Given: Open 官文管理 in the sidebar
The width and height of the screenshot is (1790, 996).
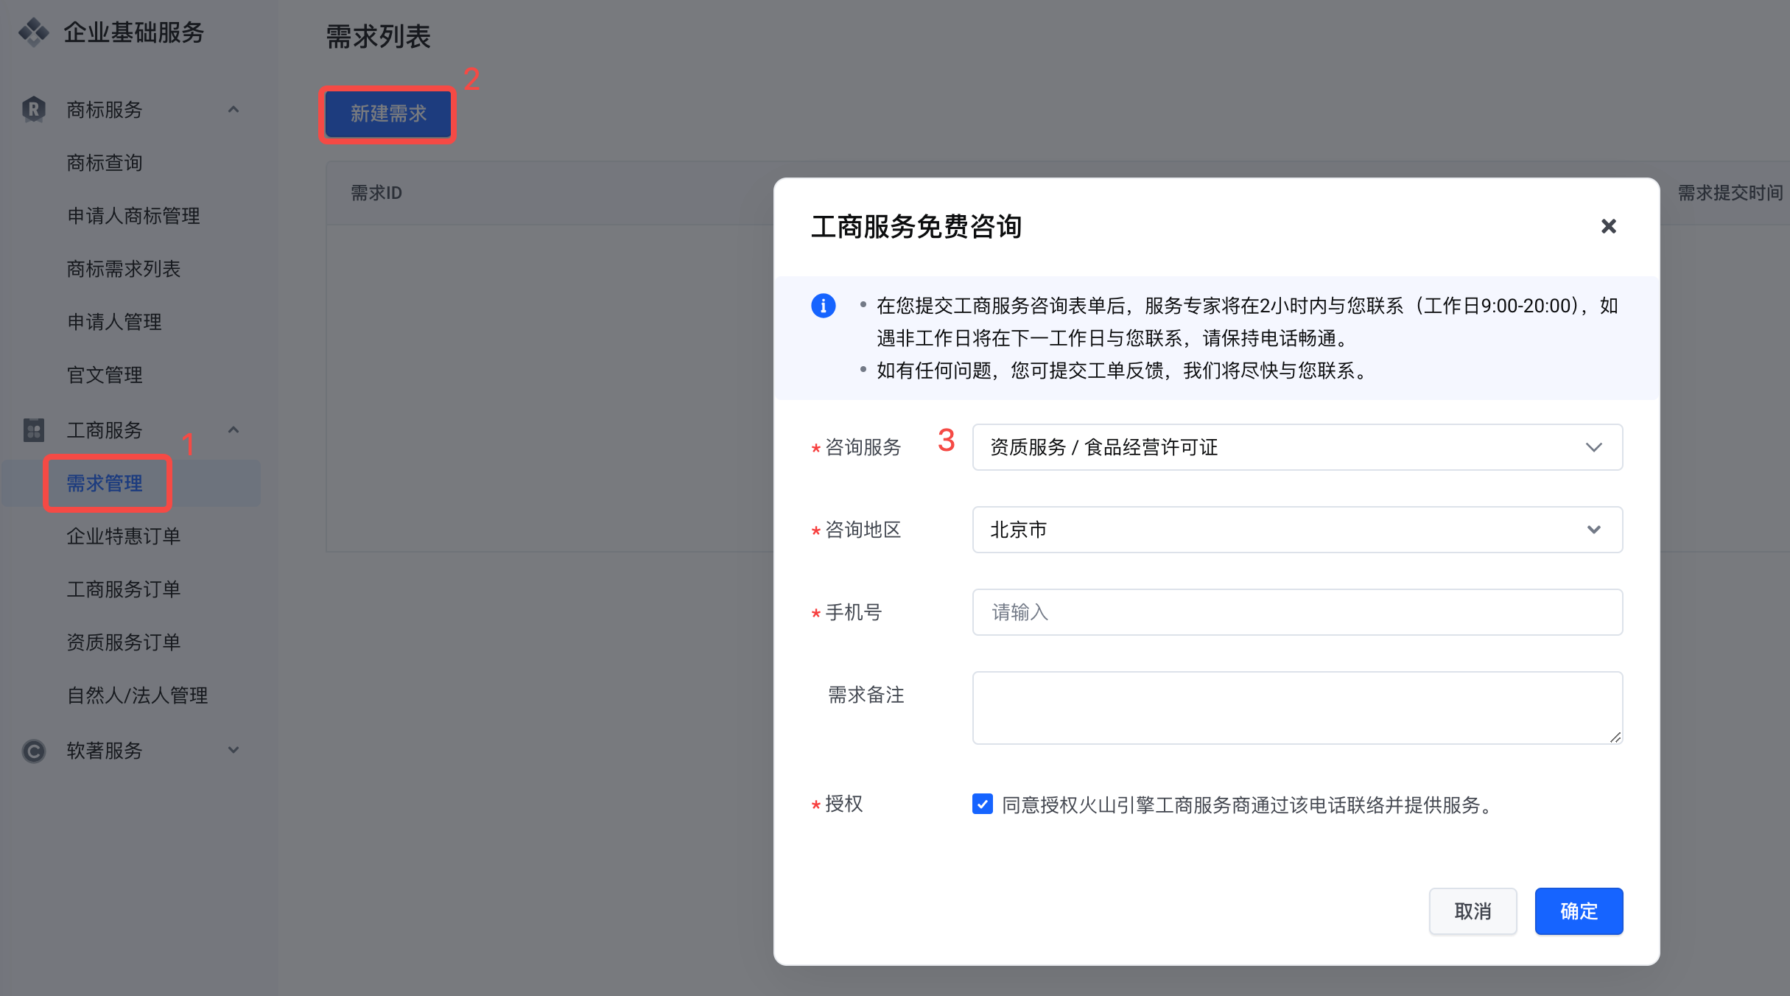Looking at the screenshot, I should 104,375.
